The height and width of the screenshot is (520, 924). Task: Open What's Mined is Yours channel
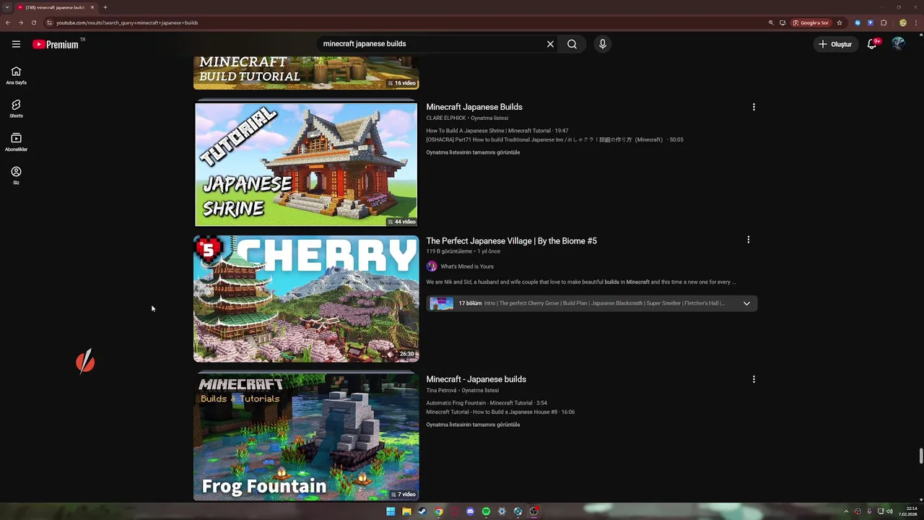467,266
